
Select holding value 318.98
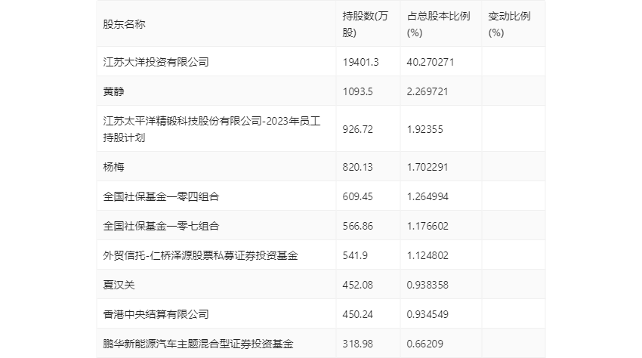pos(357,344)
